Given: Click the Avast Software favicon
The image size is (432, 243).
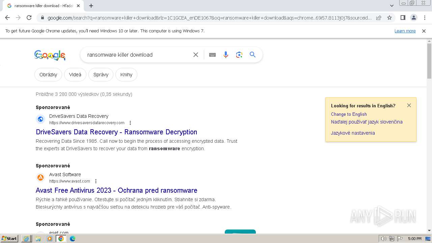Looking at the screenshot, I should (40, 178).
